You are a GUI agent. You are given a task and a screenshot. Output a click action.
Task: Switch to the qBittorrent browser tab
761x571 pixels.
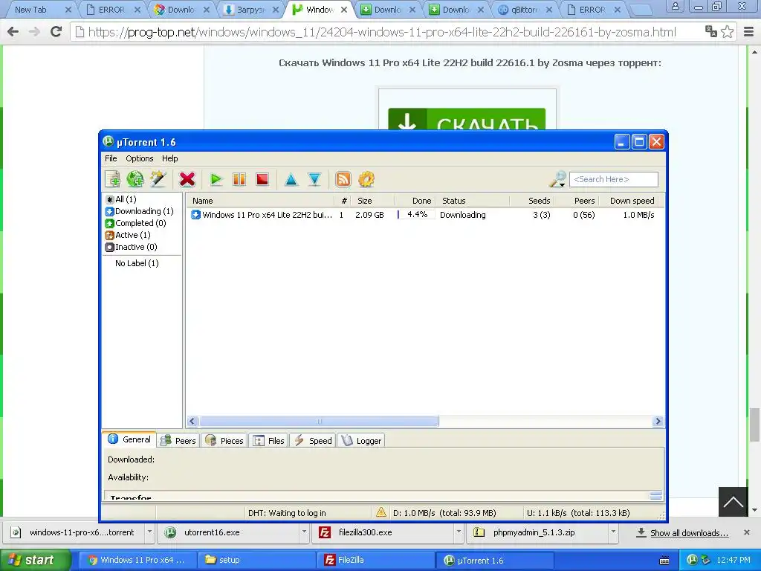pyautogui.click(x=524, y=9)
